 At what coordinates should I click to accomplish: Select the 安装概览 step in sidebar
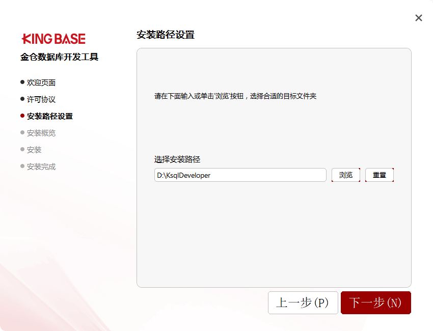coord(41,133)
